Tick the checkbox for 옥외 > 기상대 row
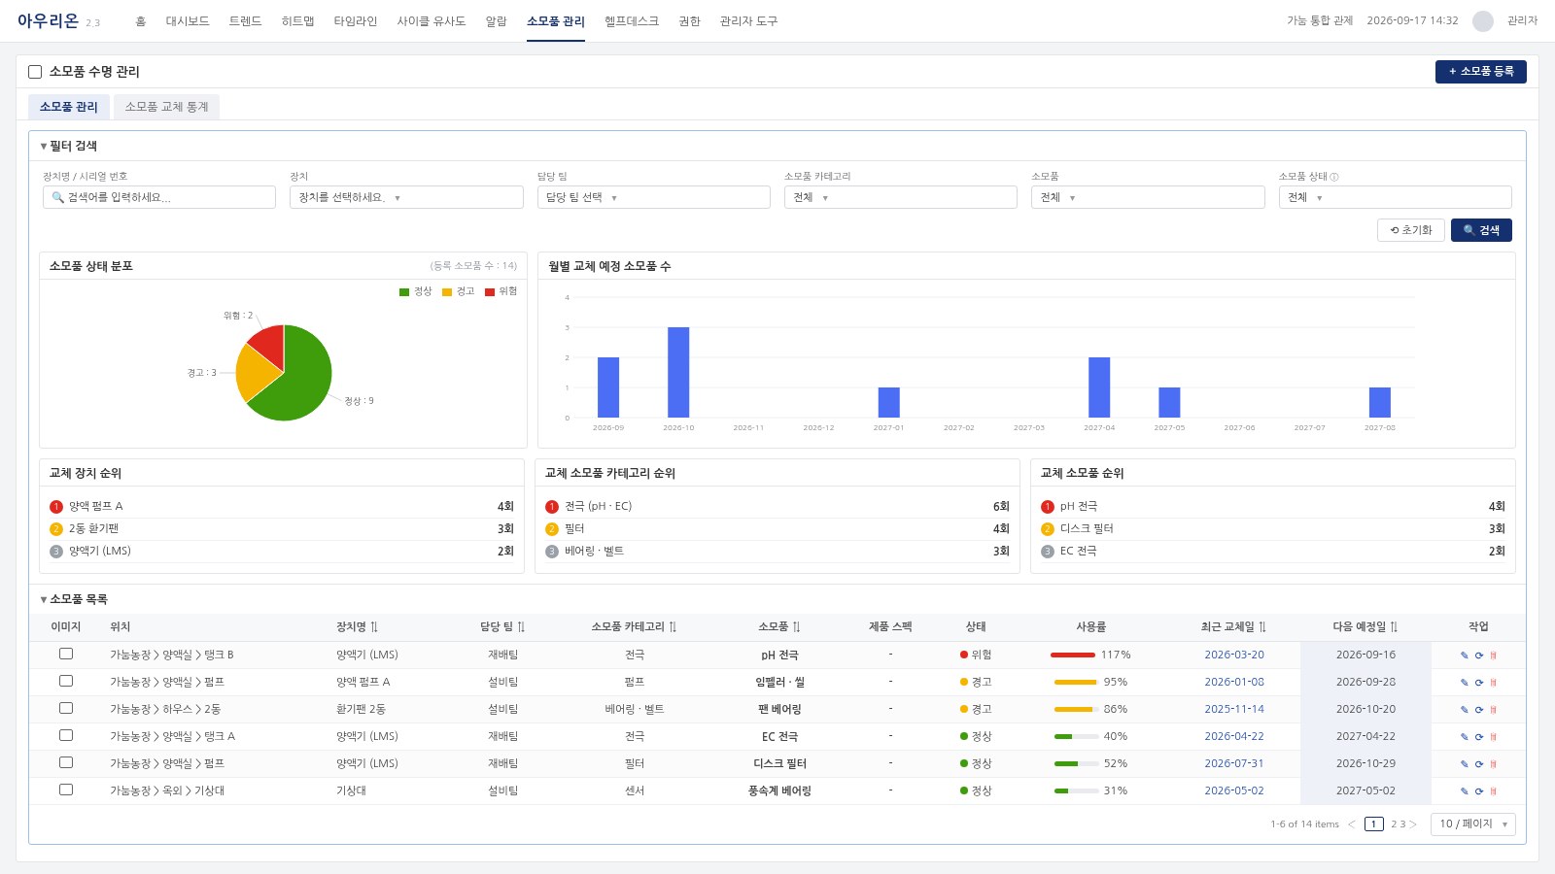 [66, 790]
